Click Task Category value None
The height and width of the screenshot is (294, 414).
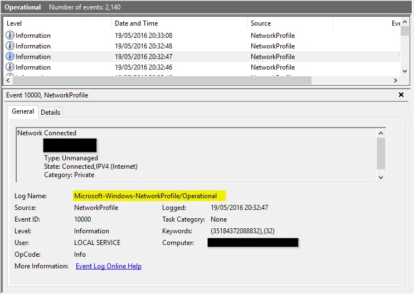click(218, 219)
